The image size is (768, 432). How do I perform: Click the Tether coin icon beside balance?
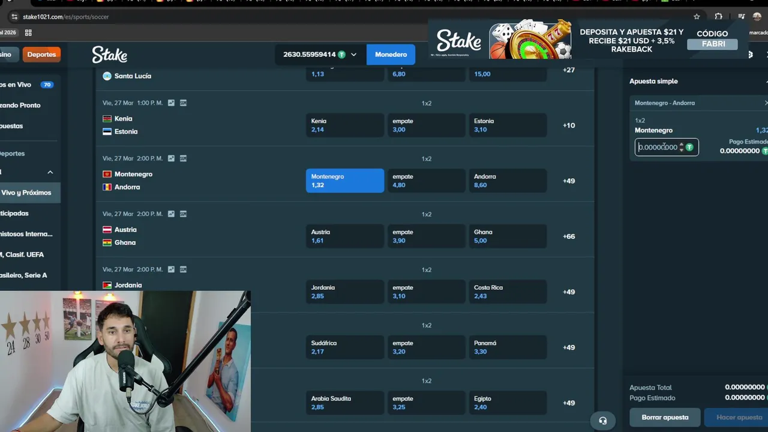tap(341, 55)
